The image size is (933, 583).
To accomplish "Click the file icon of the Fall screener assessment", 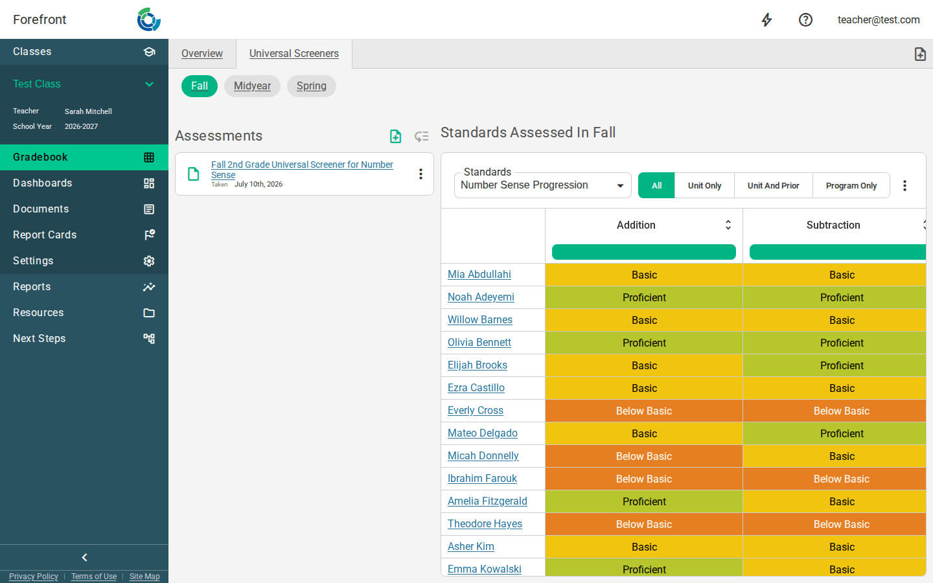I will pos(193,174).
